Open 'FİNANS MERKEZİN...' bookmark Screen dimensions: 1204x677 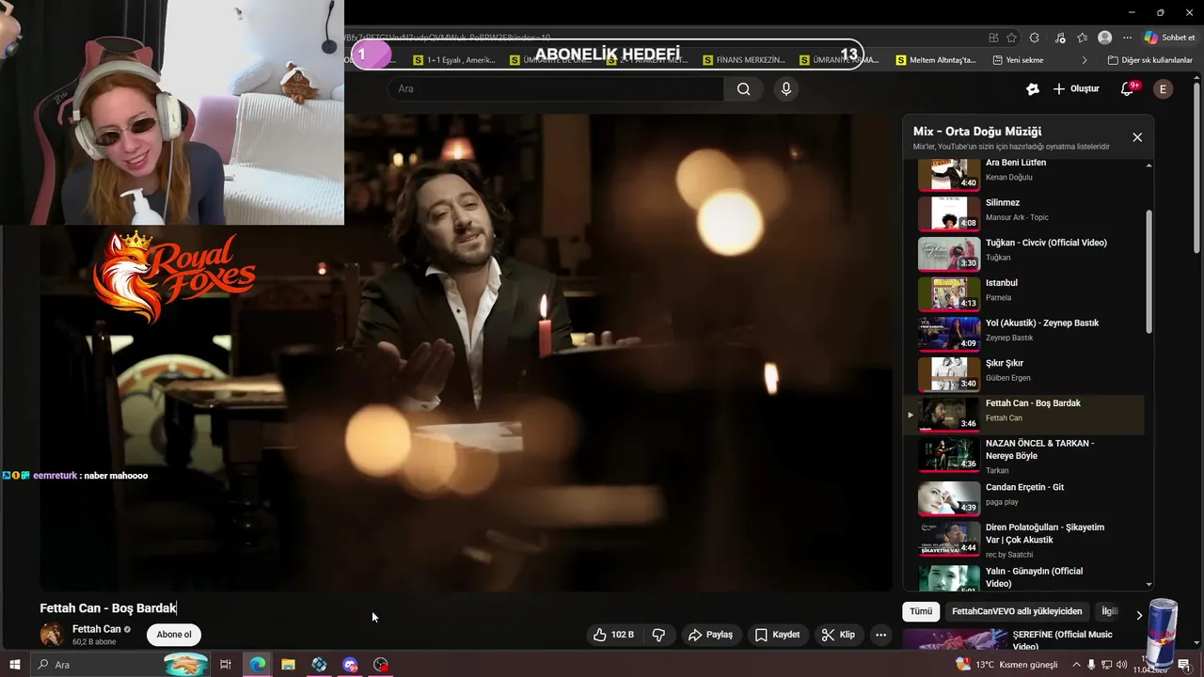coord(743,60)
